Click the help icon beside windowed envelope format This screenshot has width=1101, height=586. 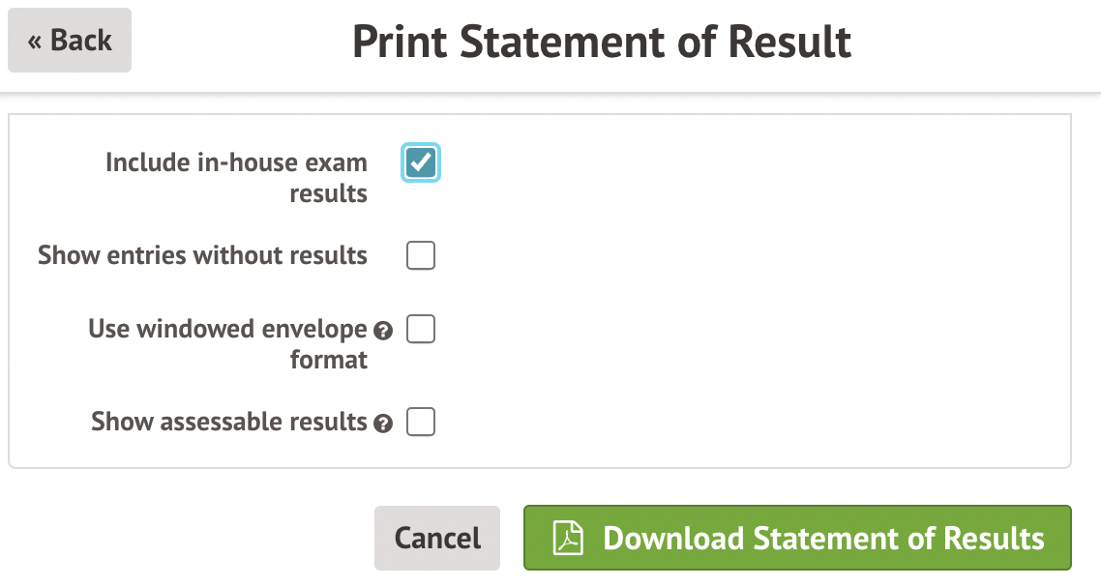(x=383, y=331)
